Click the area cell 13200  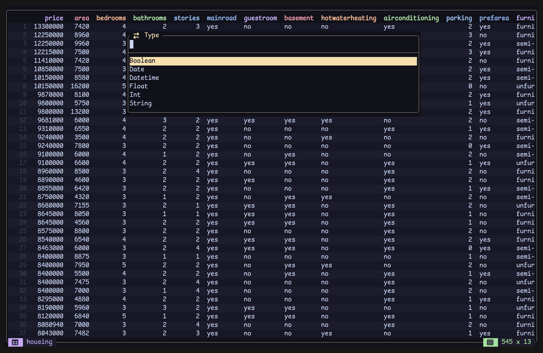(80, 112)
